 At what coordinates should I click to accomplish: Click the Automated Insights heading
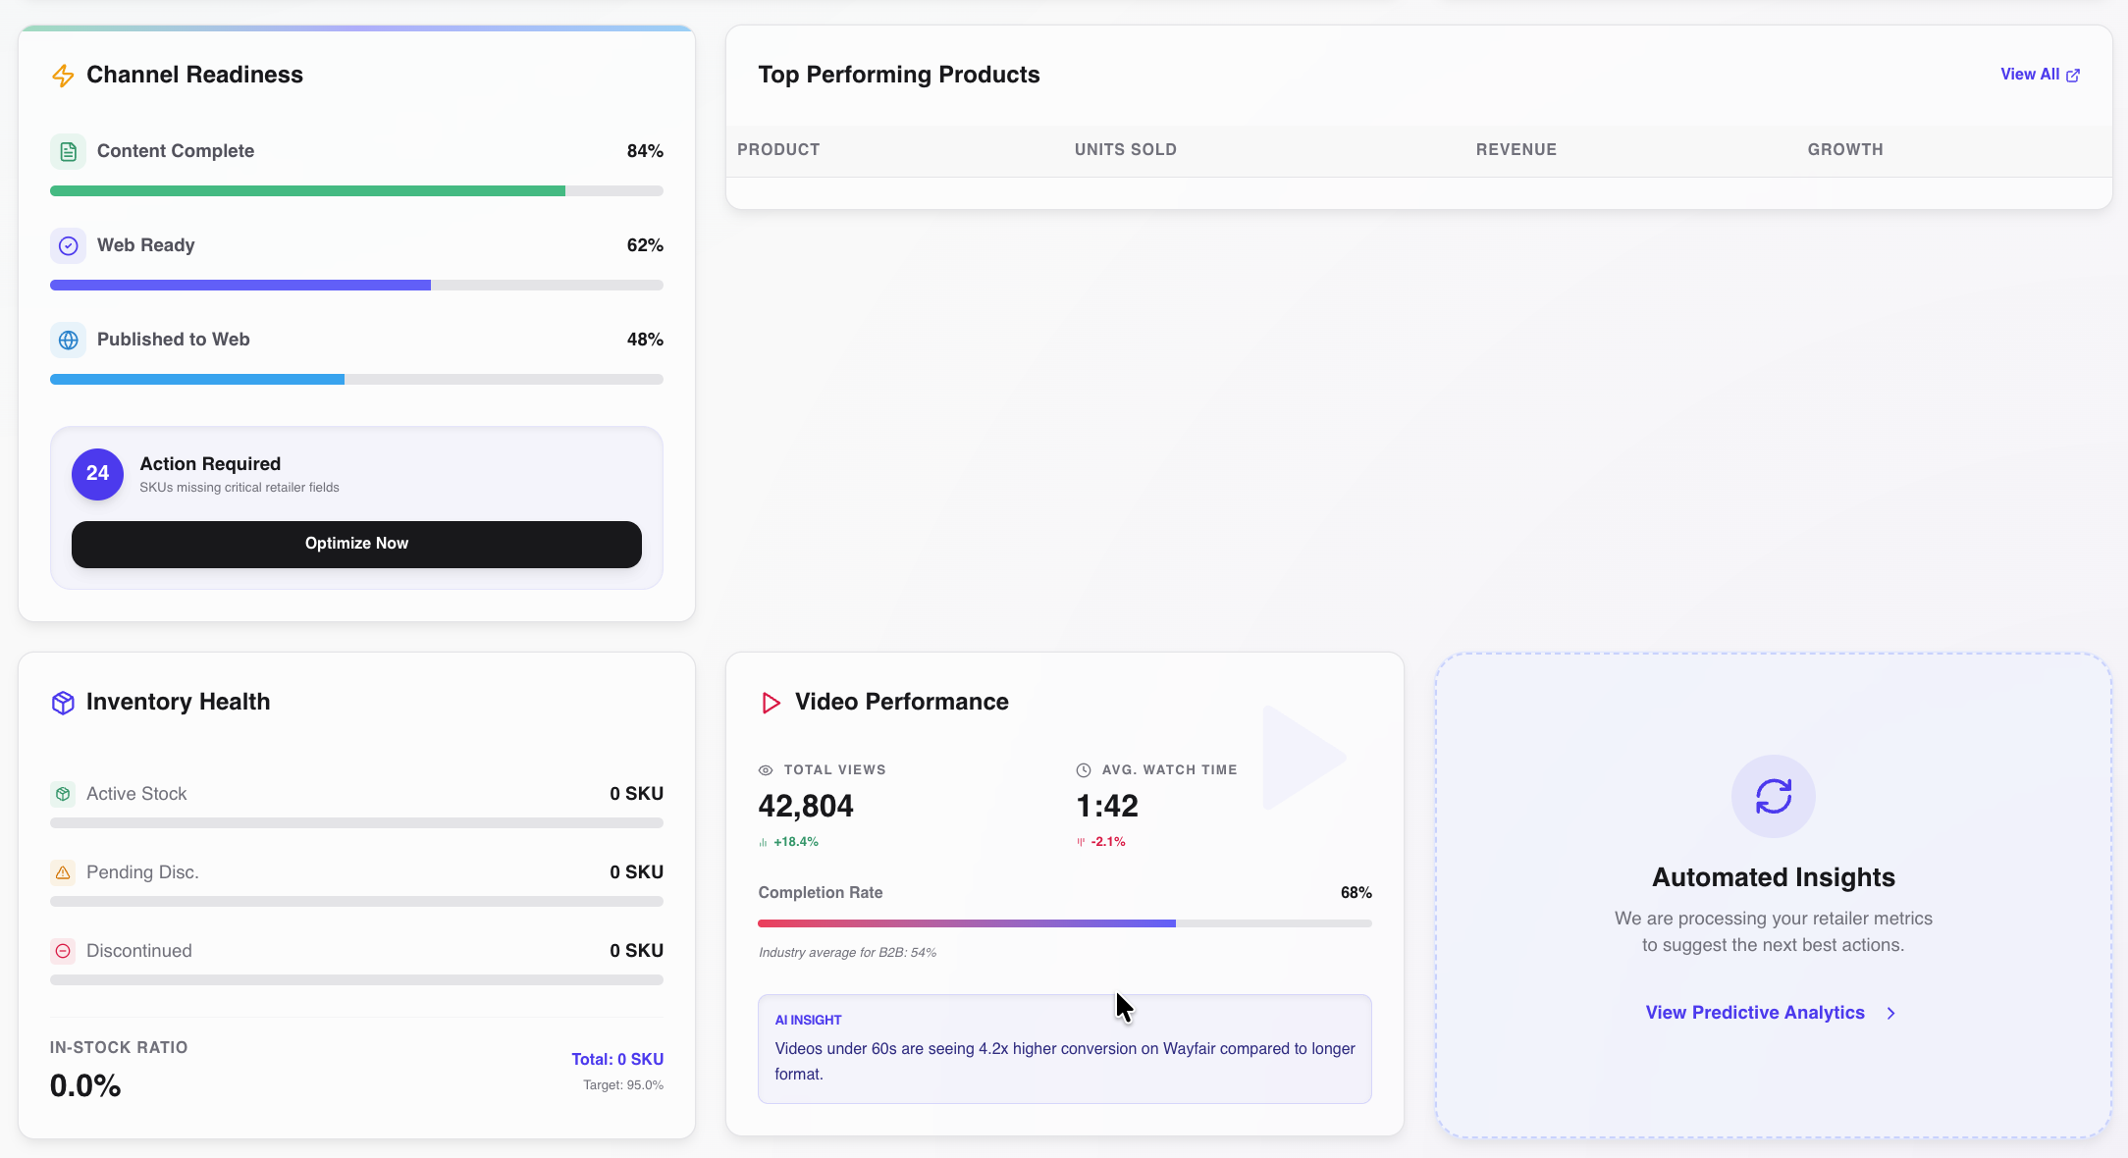pos(1773,877)
